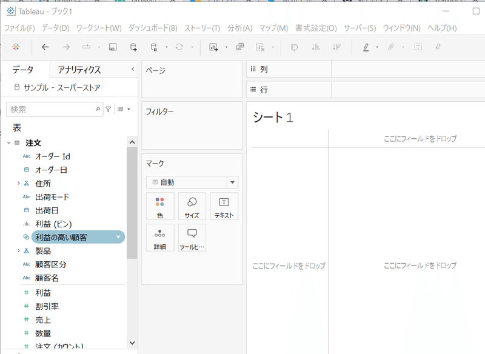Click the pause auto updates icon
The width and height of the screenshot is (485, 354).
click(x=154, y=47)
